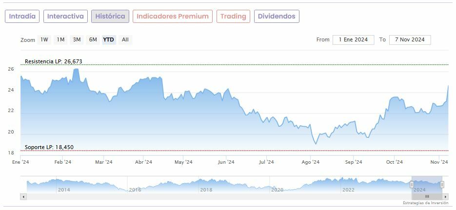
Task: Switch to the Interactiva tab
Action: pyautogui.click(x=66, y=17)
